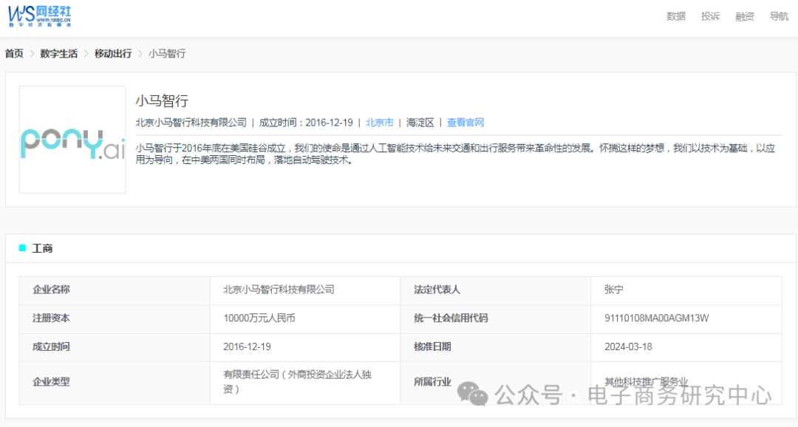Viewport: 798px width, 427px height.
Task: Open the 融资 nav menu
Action: point(745,16)
